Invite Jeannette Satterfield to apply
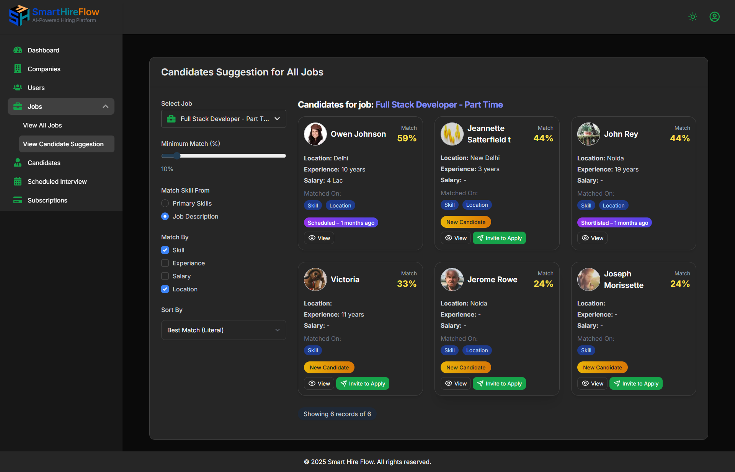This screenshot has height=472, width=735. [499, 238]
